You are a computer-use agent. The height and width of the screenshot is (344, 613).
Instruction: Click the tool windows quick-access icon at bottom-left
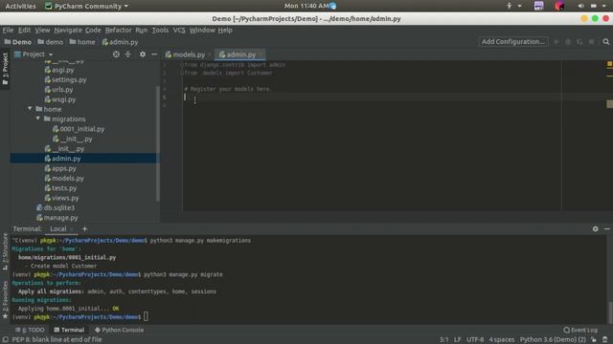[5, 340]
